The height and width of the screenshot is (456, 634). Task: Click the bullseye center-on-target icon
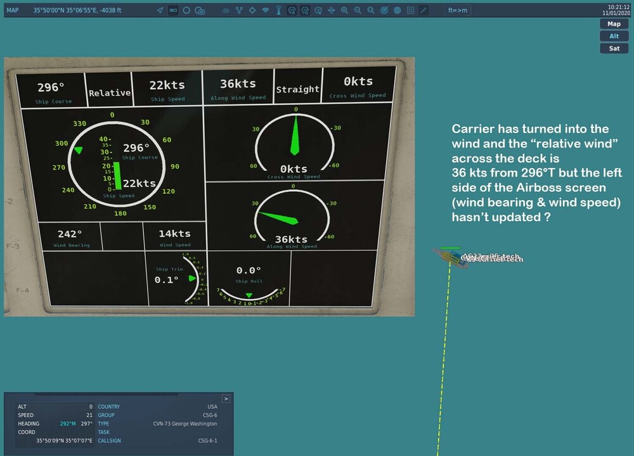(x=384, y=10)
